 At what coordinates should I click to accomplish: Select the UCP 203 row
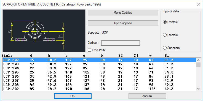[x=99, y=64]
